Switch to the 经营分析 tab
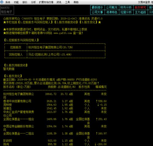 pyautogui.click(x=126, y=12)
